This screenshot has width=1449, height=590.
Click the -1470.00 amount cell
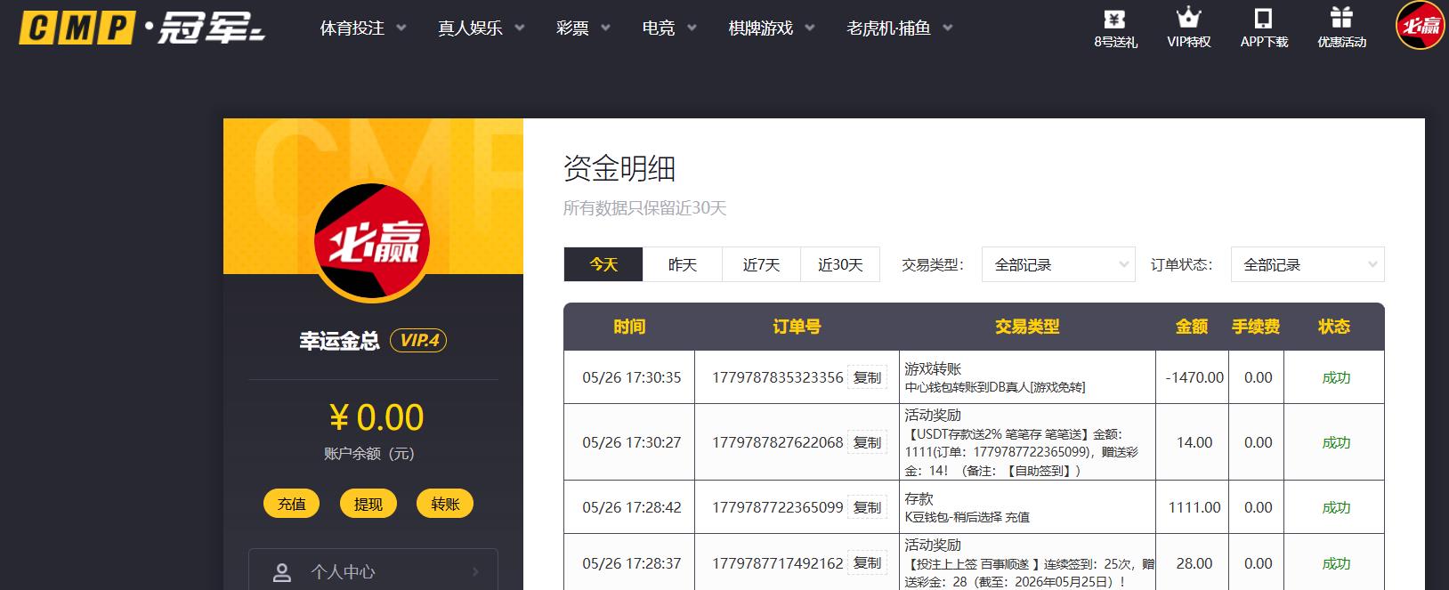tap(1194, 377)
